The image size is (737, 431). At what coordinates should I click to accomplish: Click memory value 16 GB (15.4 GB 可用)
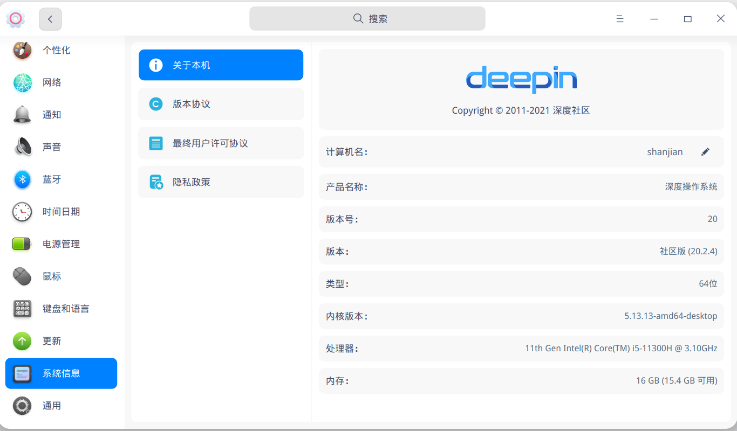point(677,380)
